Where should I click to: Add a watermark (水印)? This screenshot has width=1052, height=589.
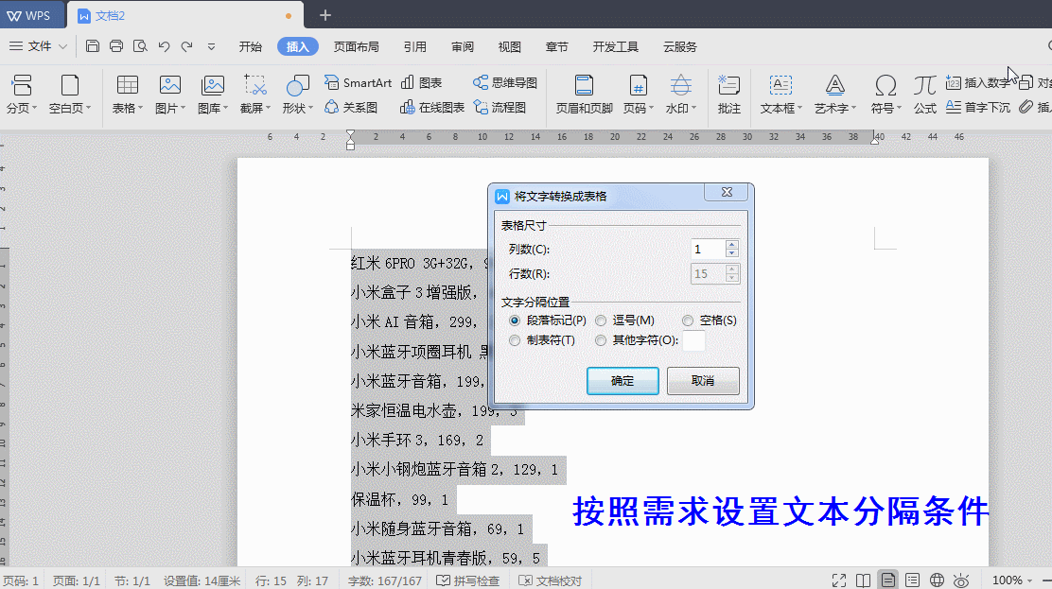click(x=680, y=95)
